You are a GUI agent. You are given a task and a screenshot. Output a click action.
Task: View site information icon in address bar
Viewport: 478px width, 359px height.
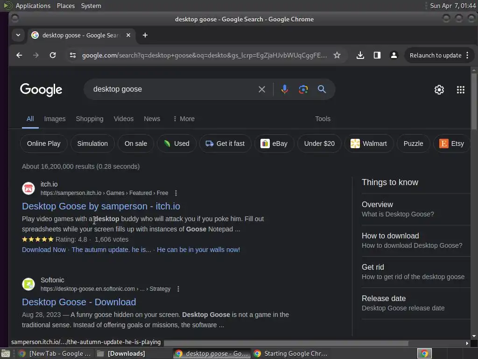(72, 55)
